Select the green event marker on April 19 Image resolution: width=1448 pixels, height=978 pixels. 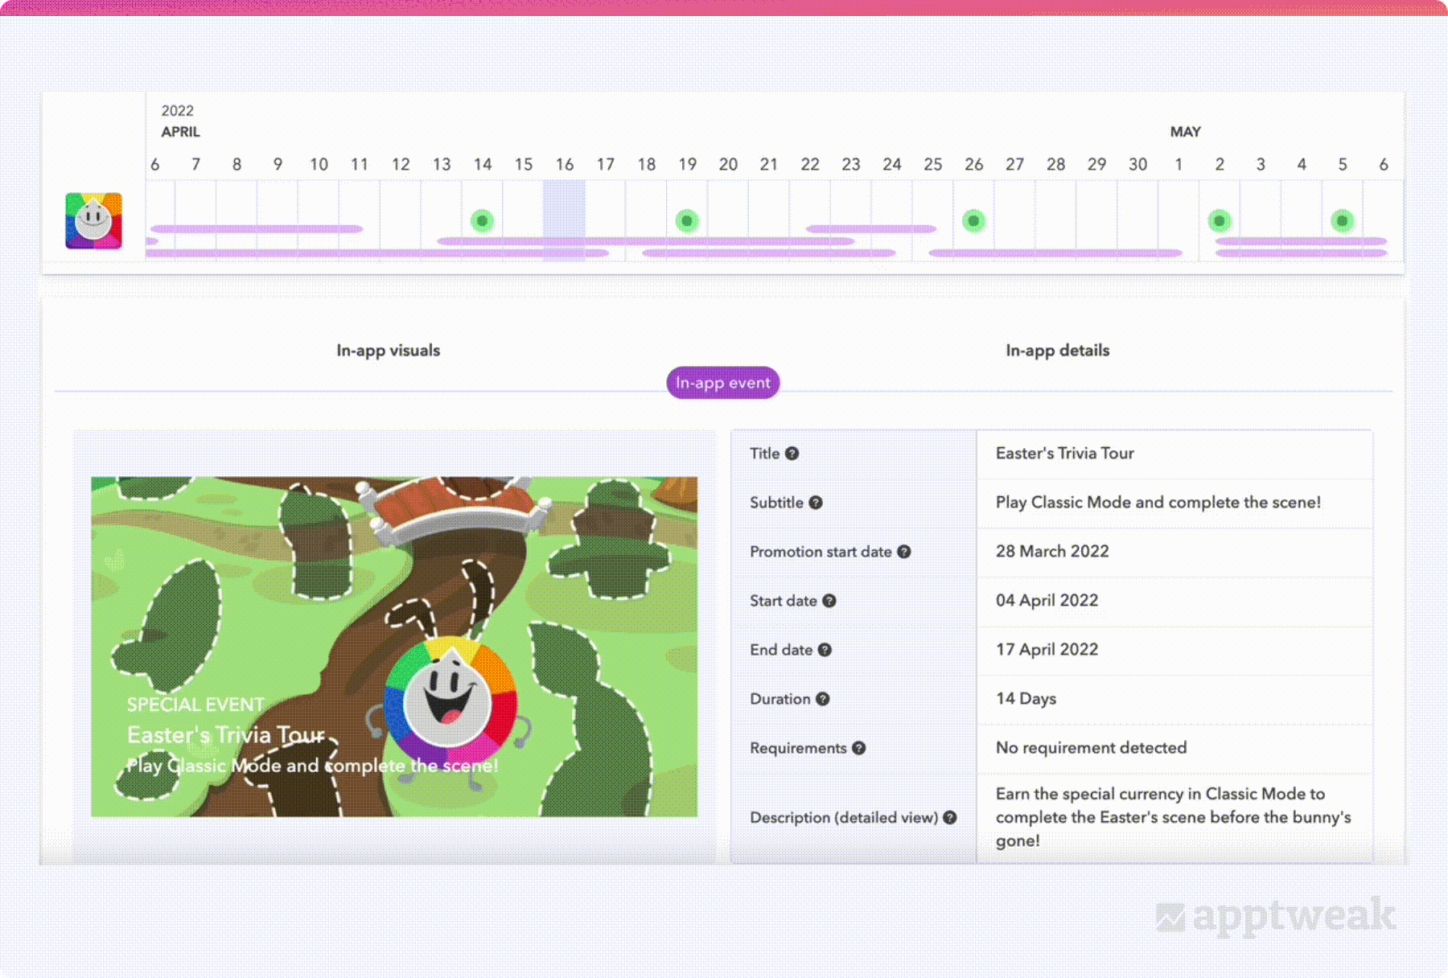(687, 220)
